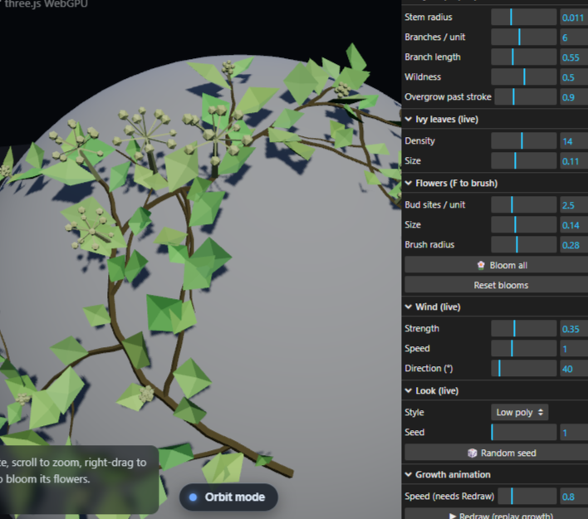Adjust the Bud sites / unit slider
The height and width of the screenshot is (519, 588).
524,204
